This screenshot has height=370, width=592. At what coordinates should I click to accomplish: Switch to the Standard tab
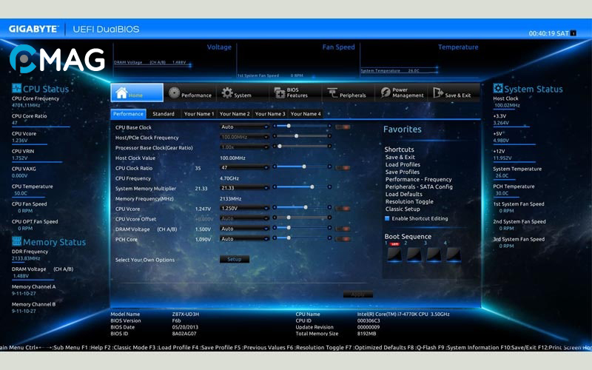click(x=164, y=114)
